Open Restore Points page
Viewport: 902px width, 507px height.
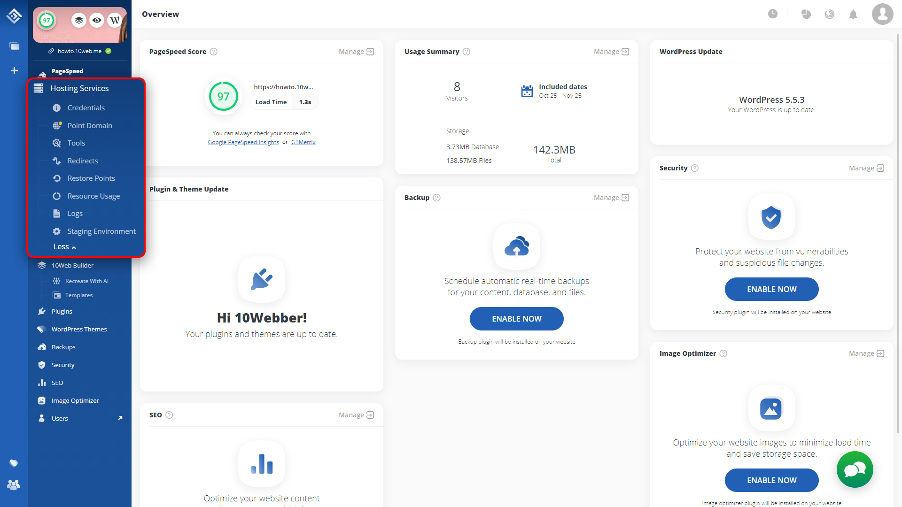[91, 178]
